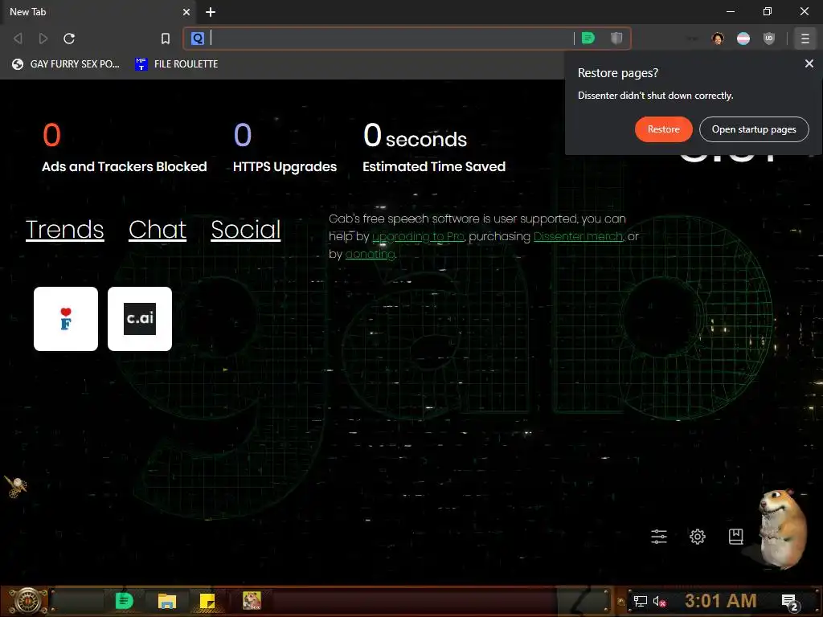Focus the address bar input
This screenshot has height=617, width=823.
point(391,39)
